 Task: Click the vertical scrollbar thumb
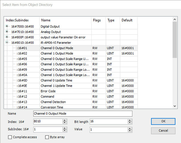[x=175, y=40]
